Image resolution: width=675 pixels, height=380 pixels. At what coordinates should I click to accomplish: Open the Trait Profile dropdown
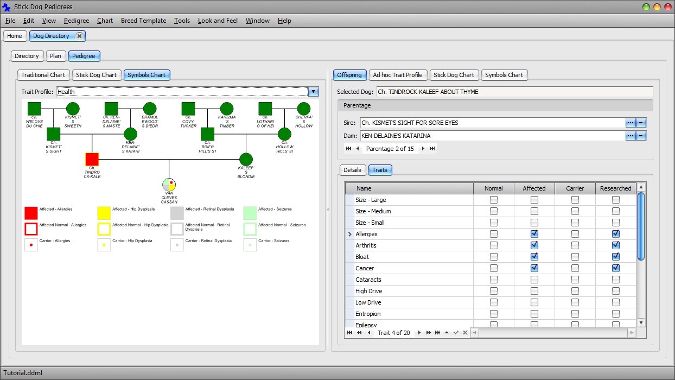pos(313,92)
